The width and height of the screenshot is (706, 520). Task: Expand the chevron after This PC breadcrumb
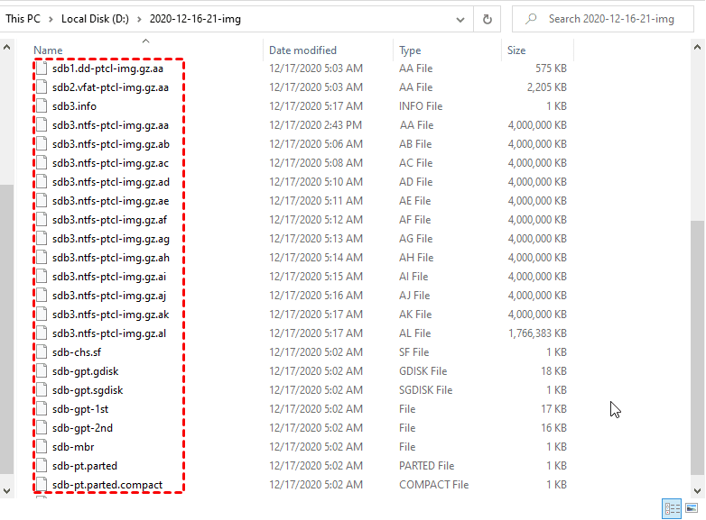(x=52, y=19)
